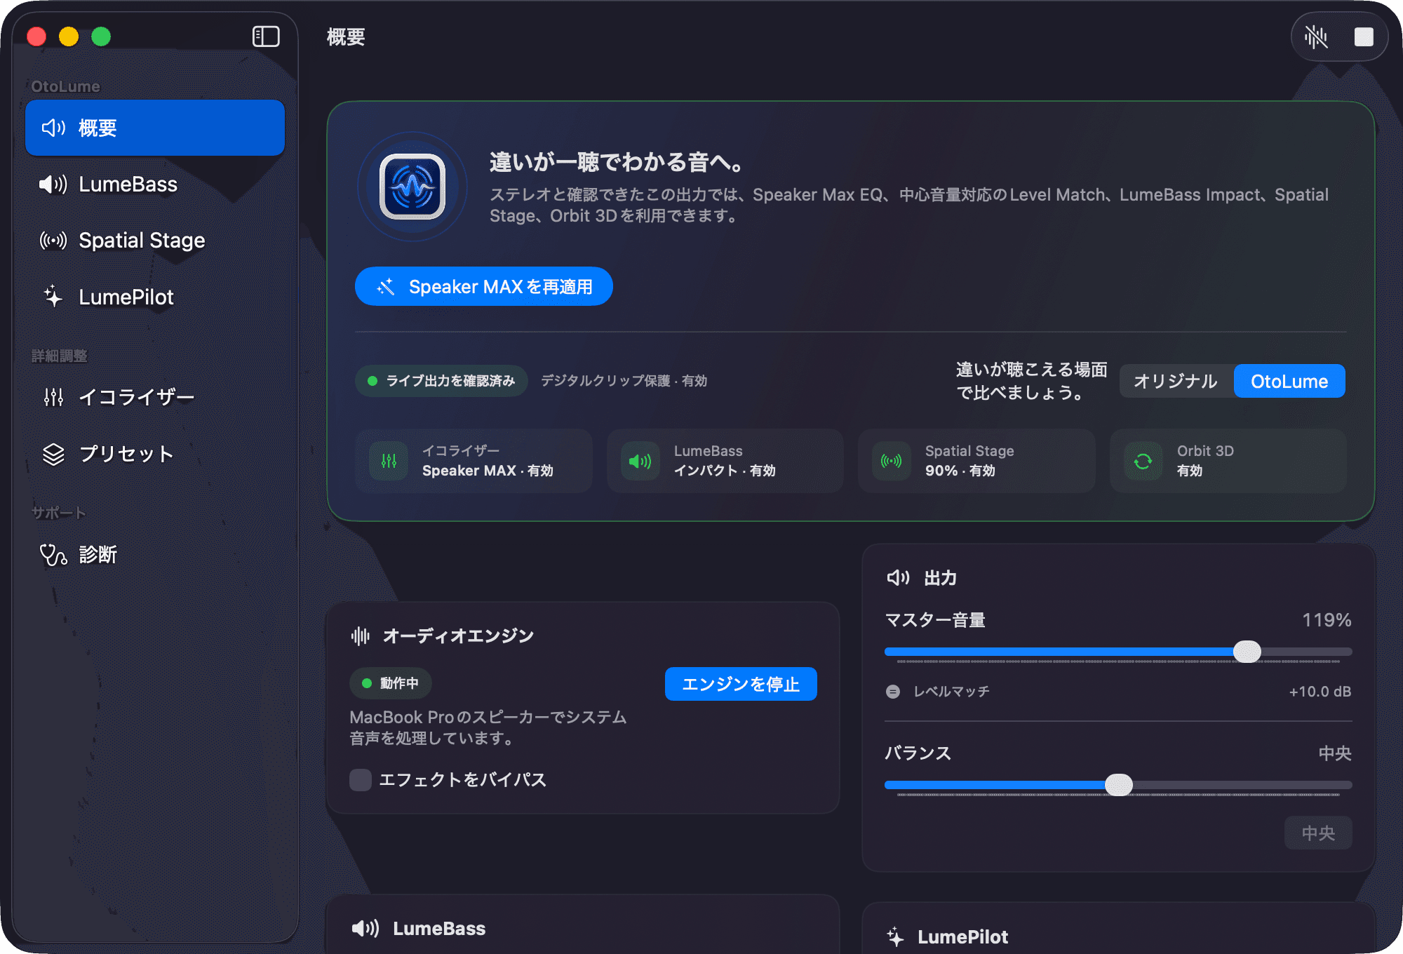Image resolution: width=1403 pixels, height=954 pixels.
Task: Open LumePilot in the sidebar
Action: [x=155, y=297]
